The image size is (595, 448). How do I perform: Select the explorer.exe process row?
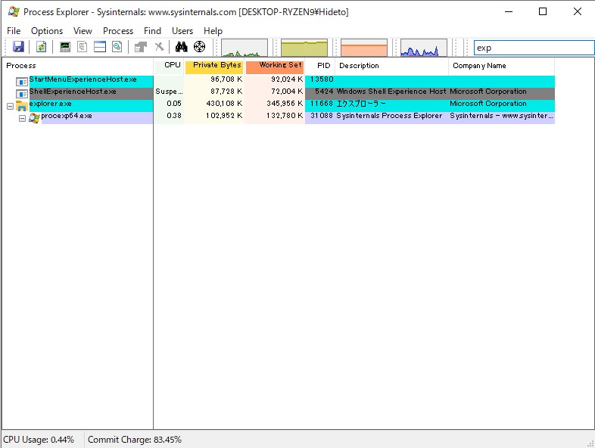click(x=278, y=105)
